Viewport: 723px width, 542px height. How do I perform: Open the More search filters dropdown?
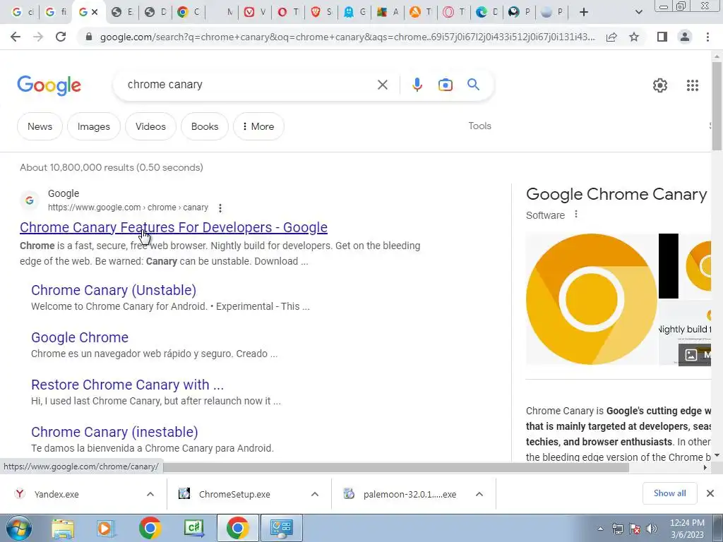258,126
